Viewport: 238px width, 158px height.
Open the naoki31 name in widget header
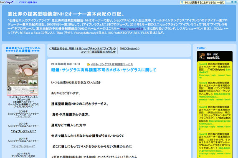pos(213,58)
